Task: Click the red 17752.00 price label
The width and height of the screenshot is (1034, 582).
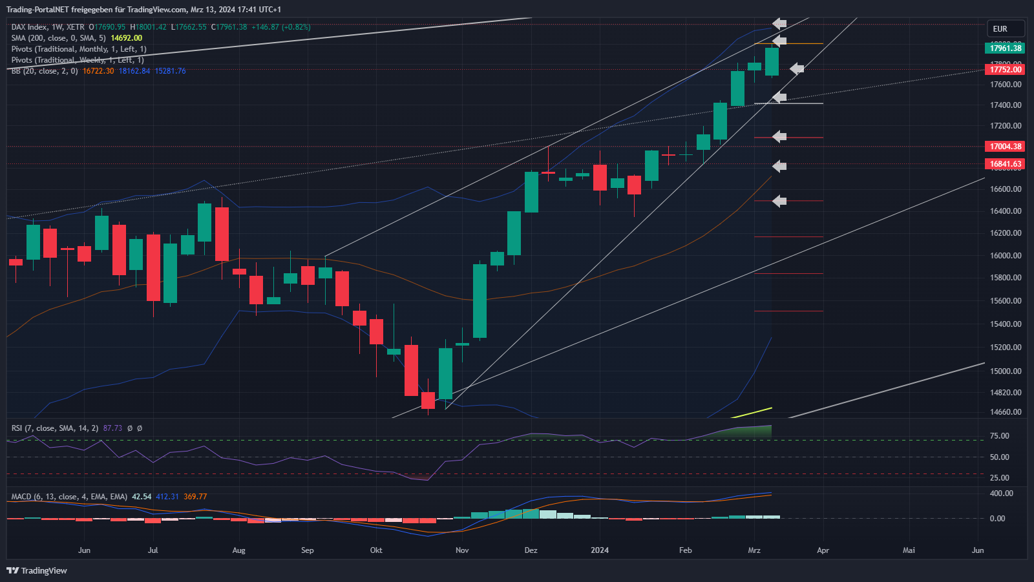Action: pyautogui.click(x=1005, y=70)
